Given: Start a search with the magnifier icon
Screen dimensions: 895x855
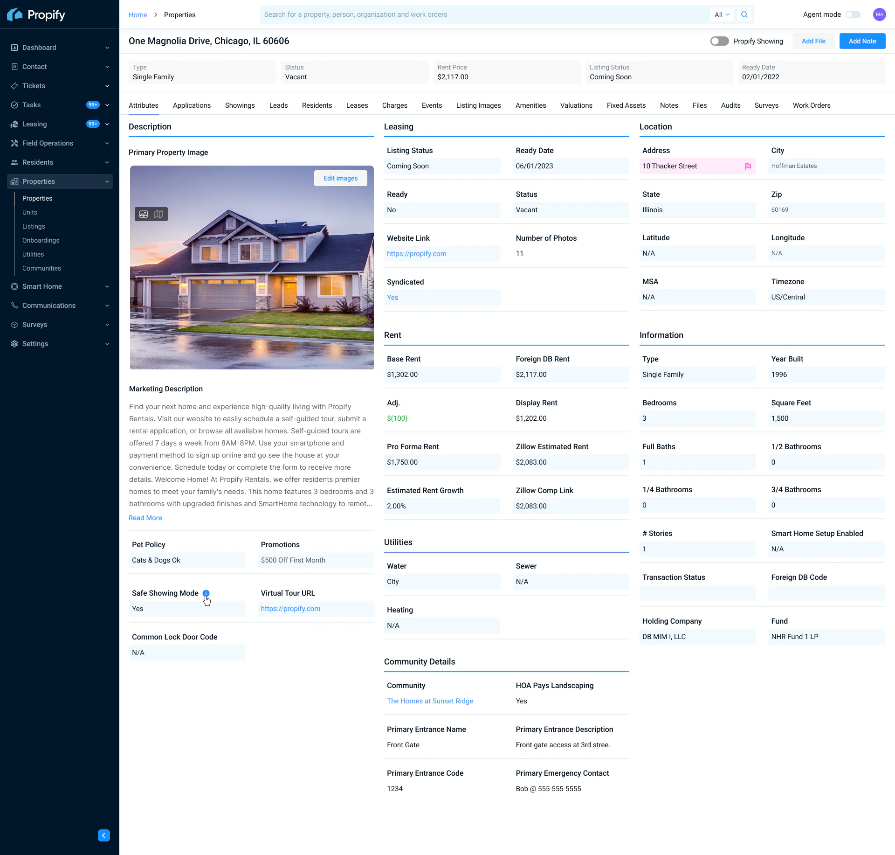Looking at the screenshot, I should point(744,14).
